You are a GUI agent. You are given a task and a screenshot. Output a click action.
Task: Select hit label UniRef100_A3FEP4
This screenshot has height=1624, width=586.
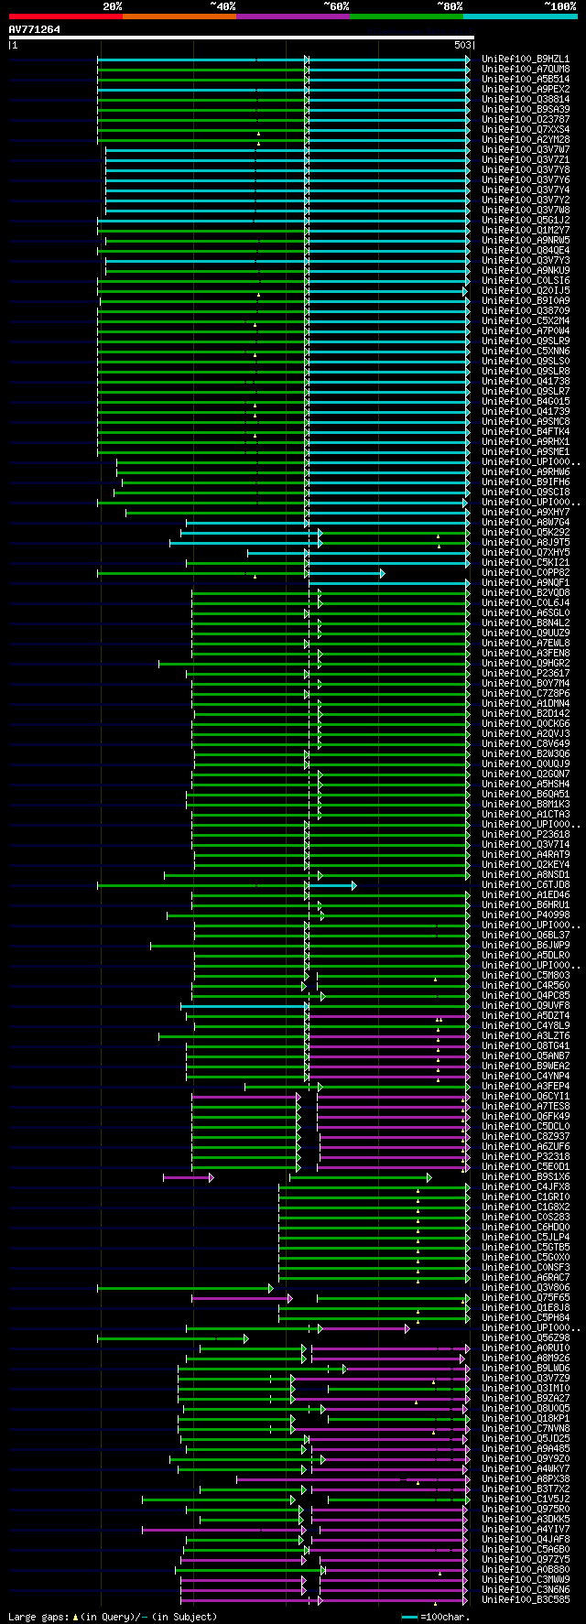pos(526,1087)
